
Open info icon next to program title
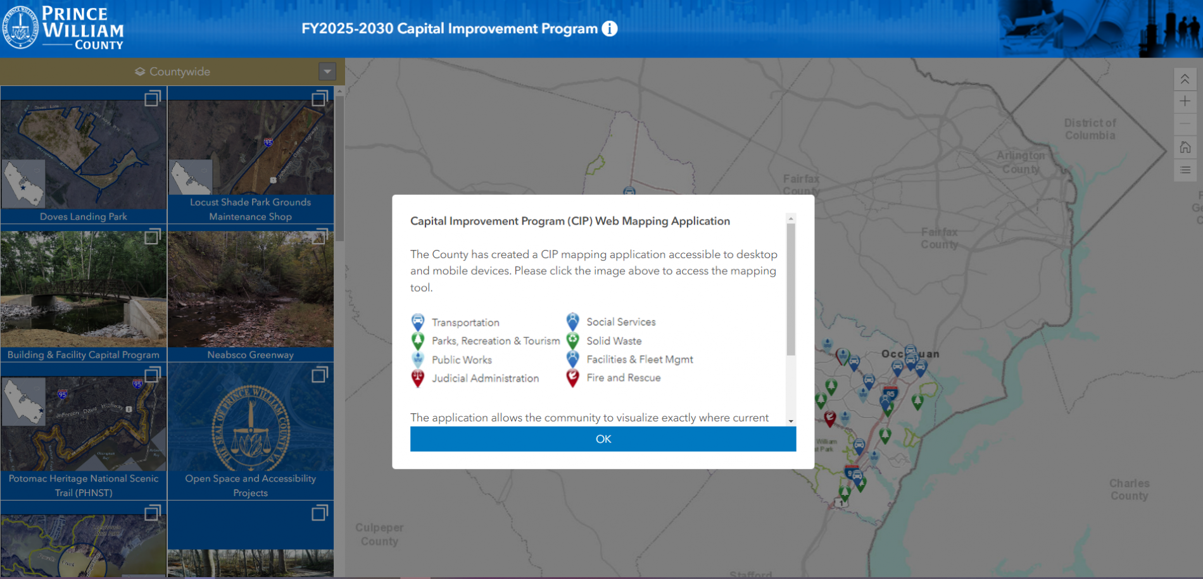click(x=609, y=28)
